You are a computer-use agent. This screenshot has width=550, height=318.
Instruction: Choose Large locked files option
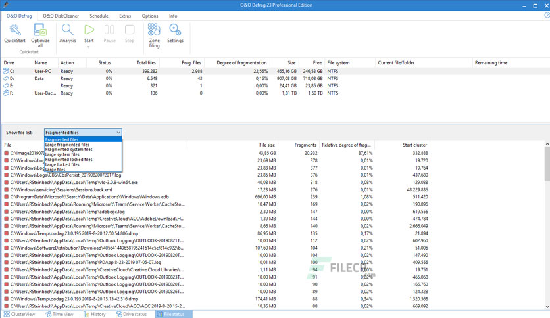[83, 164]
